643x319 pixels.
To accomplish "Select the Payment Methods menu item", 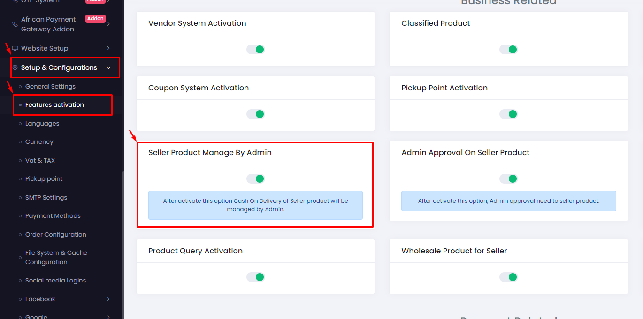I will point(53,216).
